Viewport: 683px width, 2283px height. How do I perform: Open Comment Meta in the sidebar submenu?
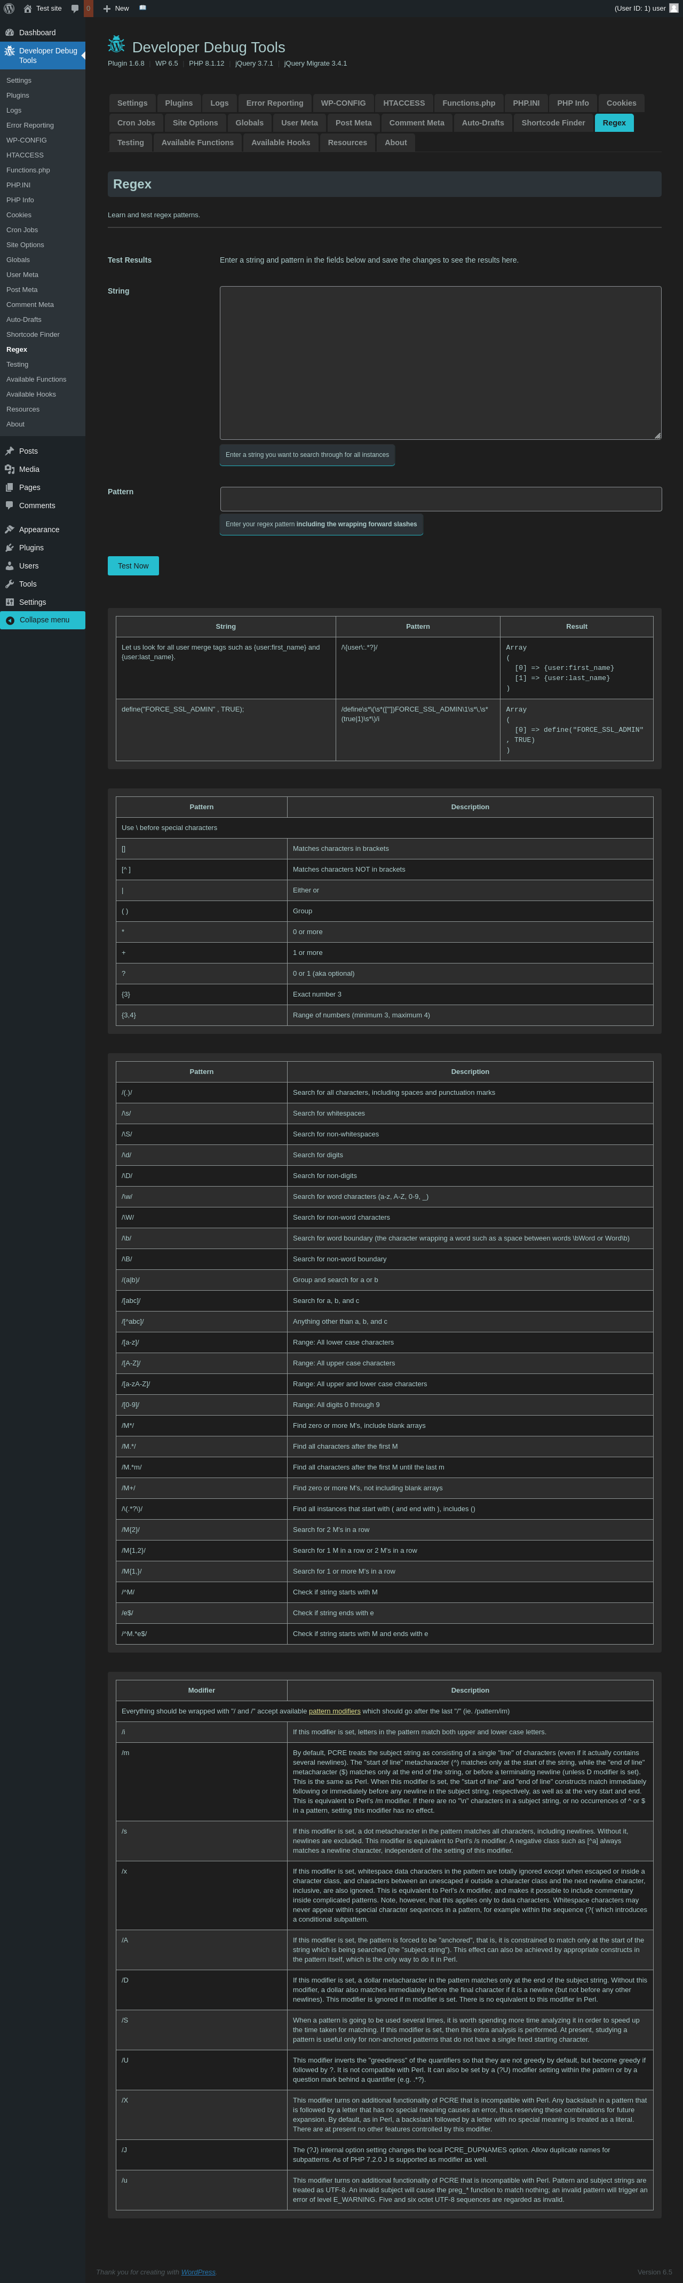[30, 305]
